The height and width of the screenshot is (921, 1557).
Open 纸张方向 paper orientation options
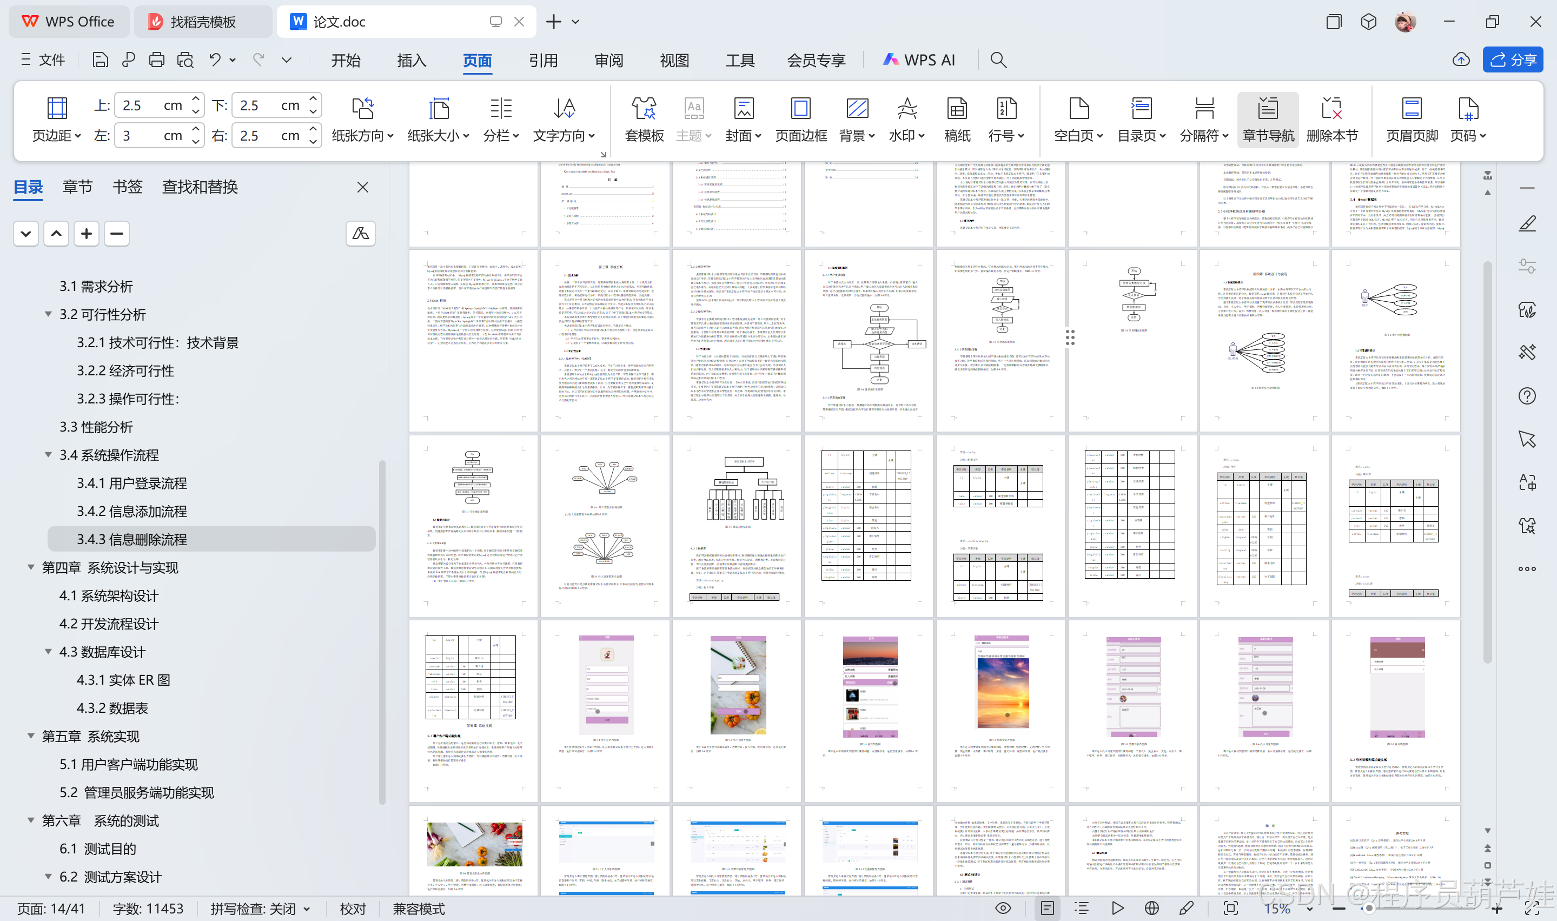[x=362, y=120]
